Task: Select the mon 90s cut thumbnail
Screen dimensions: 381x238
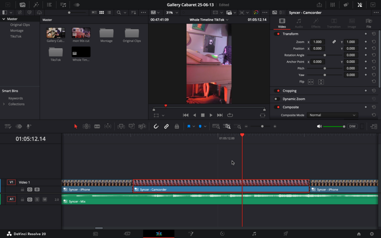Action: 81,33
